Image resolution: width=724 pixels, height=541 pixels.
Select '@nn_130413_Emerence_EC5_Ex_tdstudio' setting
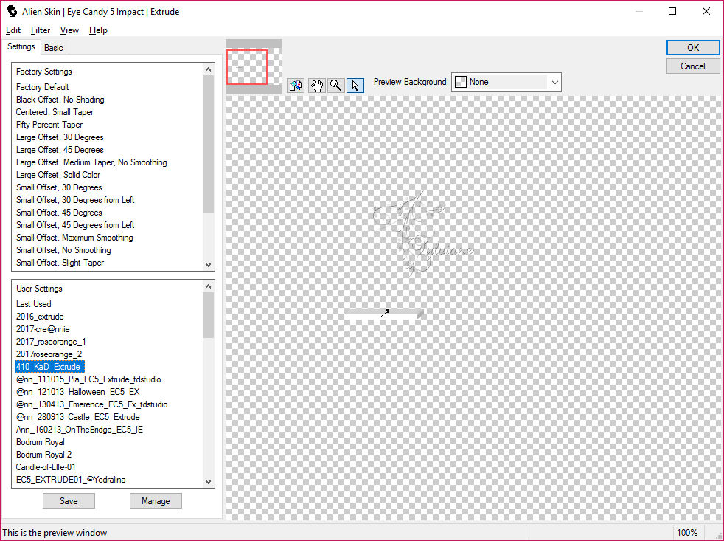[92, 404]
